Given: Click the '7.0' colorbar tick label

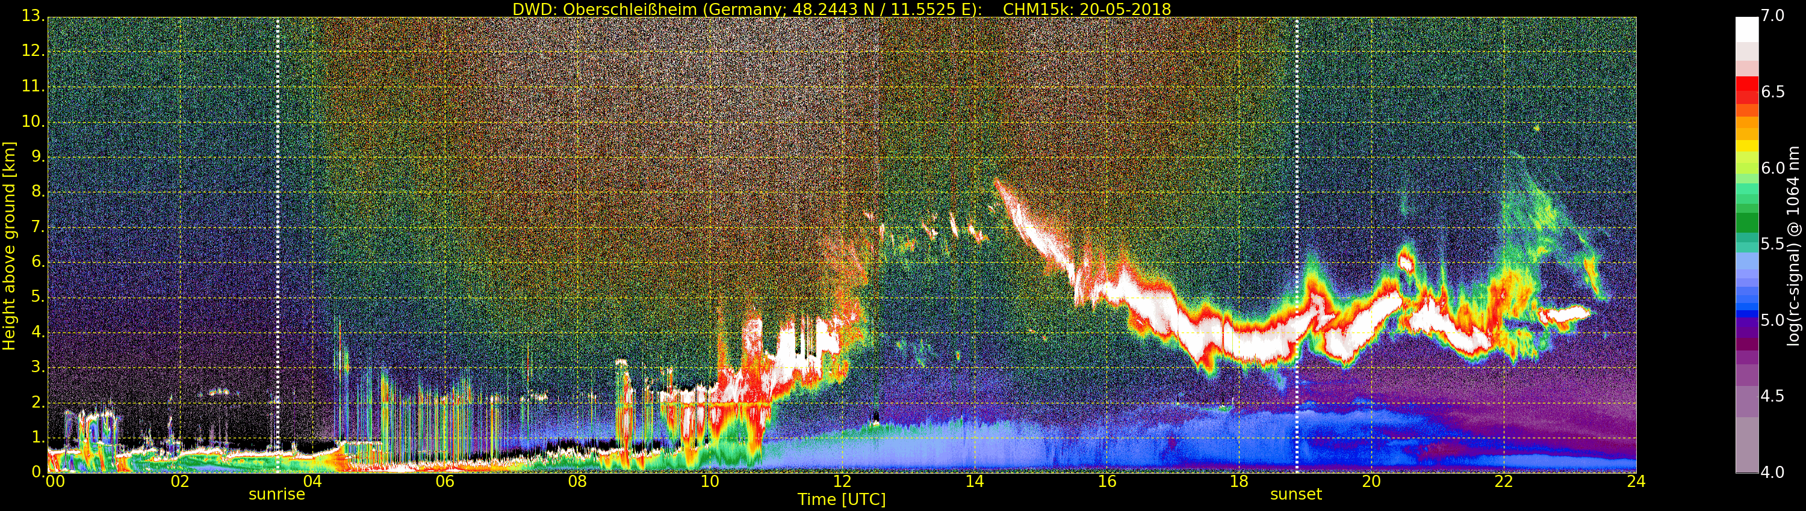Looking at the screenshot, I should (x=1773, y=16).
